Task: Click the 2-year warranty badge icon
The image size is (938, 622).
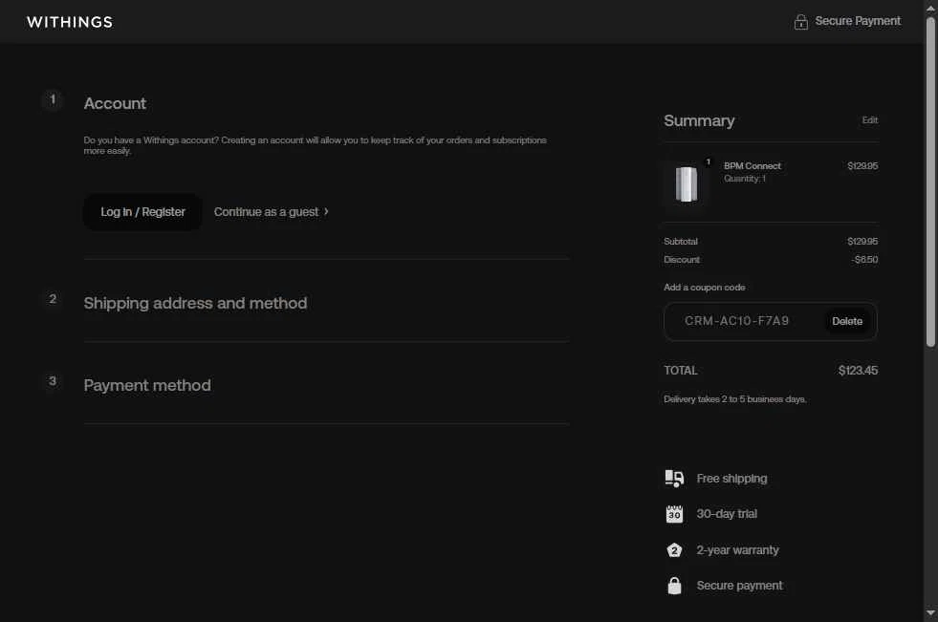Action: point(674,550)
